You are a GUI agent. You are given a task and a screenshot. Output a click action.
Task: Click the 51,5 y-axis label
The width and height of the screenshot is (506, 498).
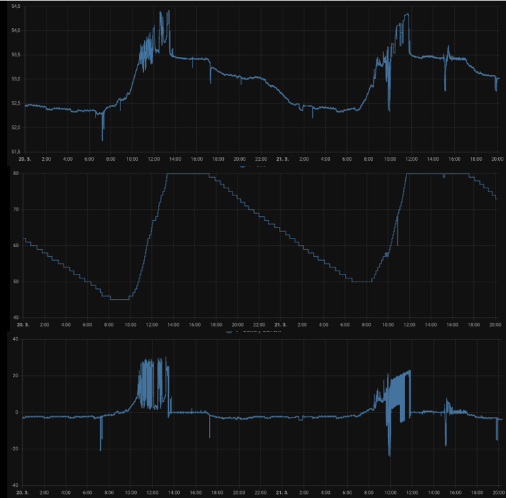click(x=16, y=152)
